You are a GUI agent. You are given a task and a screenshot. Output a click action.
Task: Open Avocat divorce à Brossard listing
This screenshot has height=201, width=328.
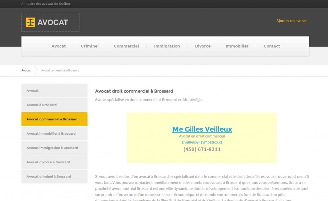tap(48, 162)
